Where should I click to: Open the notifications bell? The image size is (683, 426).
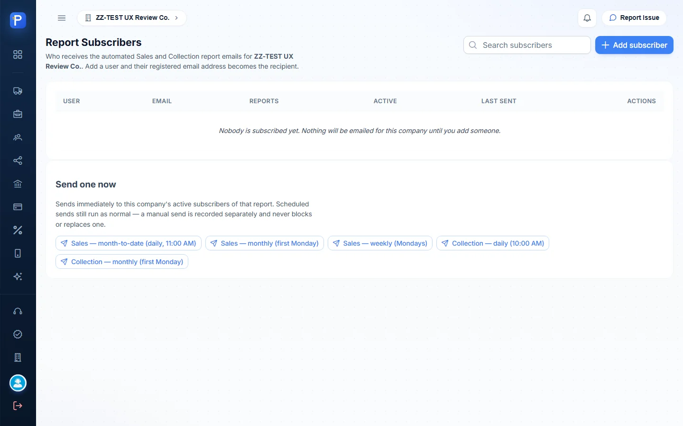(x=587, y=18)
